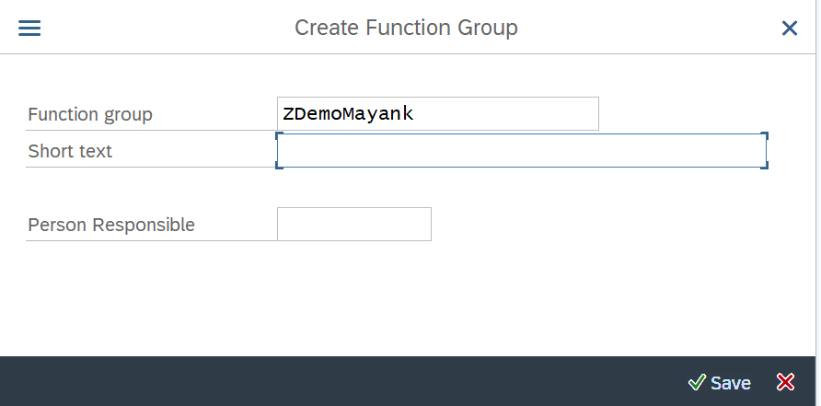Cancel with the red X icon
Image resolution: width=821 pixels, height=406 pixels.
coord(785,382)
